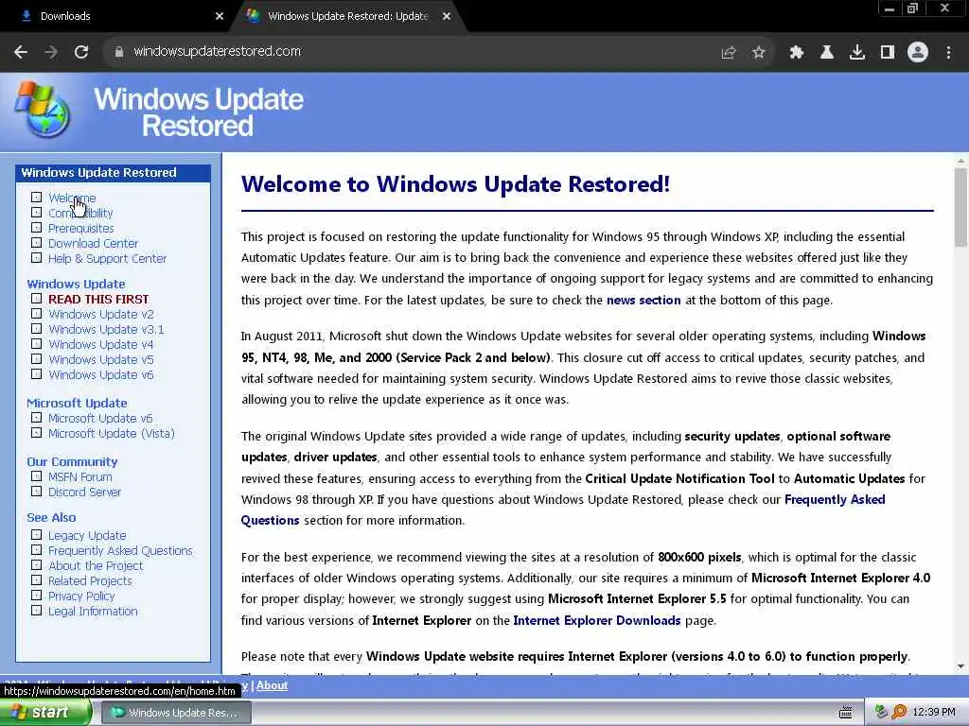The width and height of the screenshot is (969, 726).
Task: Click the square bullet beside Download Center
Action: point(37,243)
